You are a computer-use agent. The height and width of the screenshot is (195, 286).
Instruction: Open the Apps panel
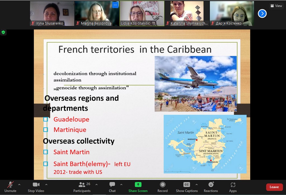pyautogui.click(x=233, y=185)
